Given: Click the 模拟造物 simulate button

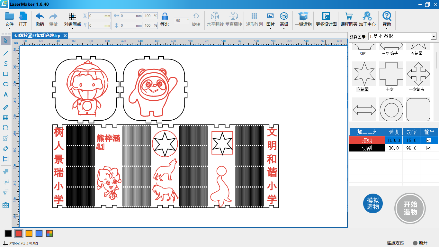Looking at the screenshot, I should [x=373, y=204].
